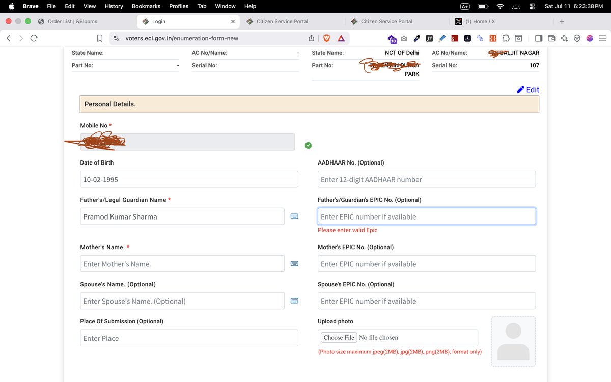Go forward to next page
611x382 pixels.
(x=21, y=38)
